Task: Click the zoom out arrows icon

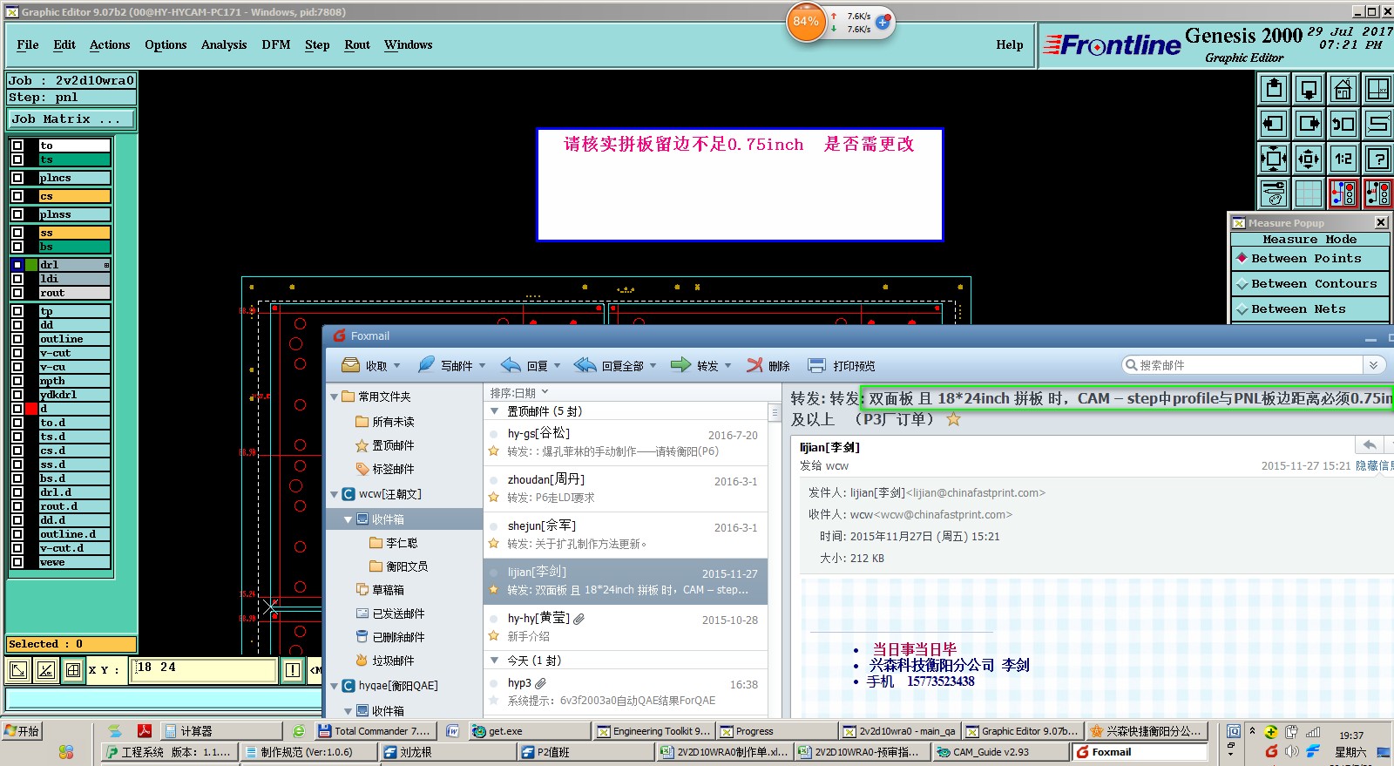Action: [x=1309, y=159]
